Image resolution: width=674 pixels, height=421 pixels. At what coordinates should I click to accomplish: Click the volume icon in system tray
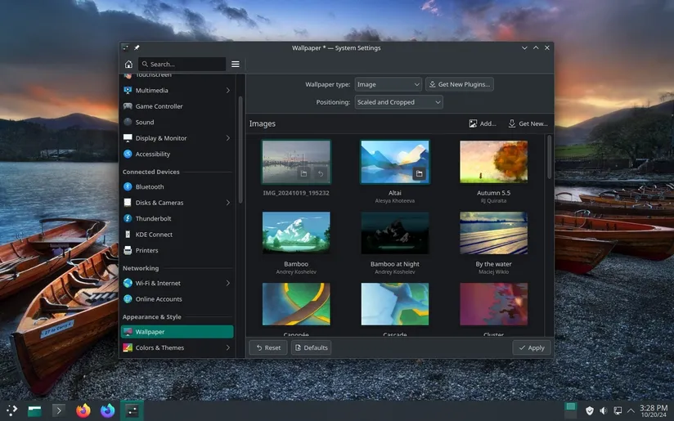pyautogui.click(x=604, y=410)
